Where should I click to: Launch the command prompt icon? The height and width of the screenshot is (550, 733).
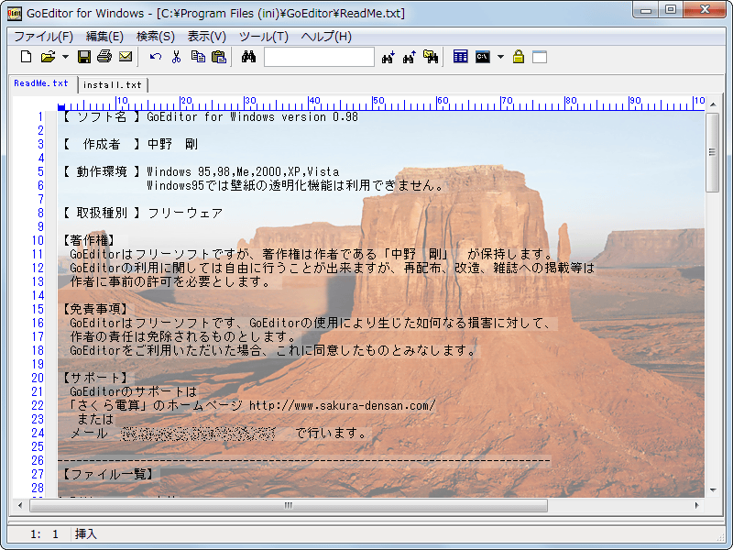tap(483, 57)
